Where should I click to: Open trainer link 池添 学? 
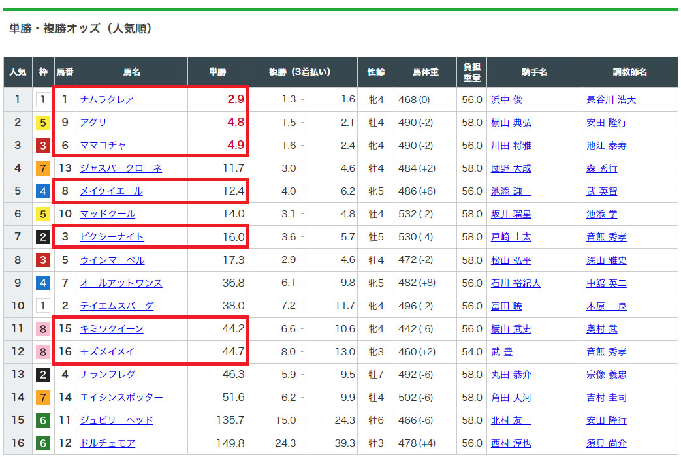coord(602,213)
